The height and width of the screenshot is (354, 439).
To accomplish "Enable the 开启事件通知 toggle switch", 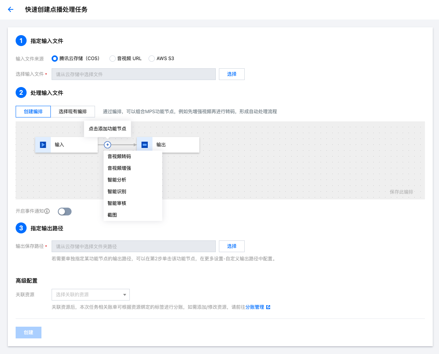I will tap(65, 212).
